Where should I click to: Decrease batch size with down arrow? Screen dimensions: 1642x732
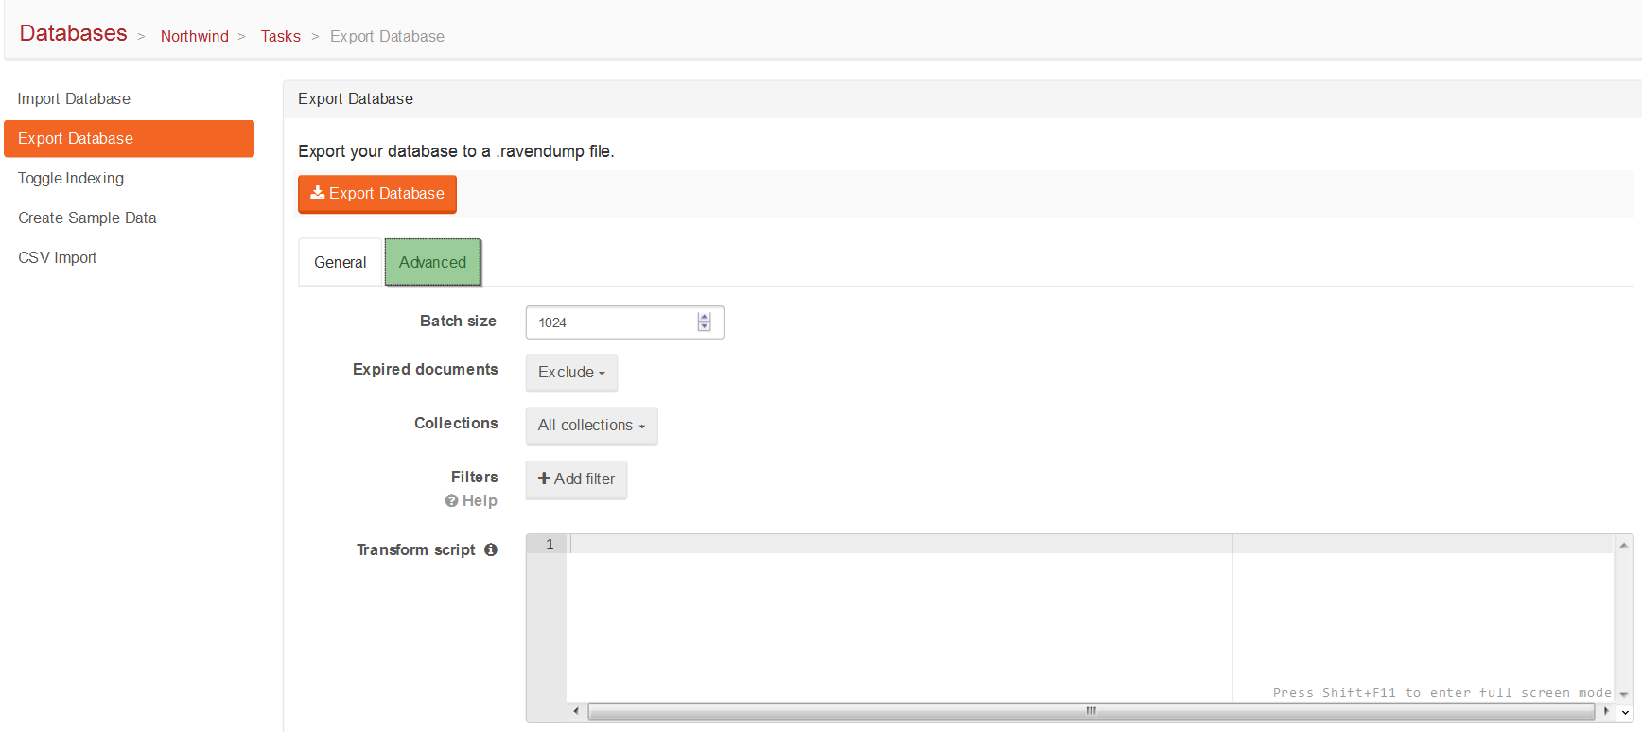point(704,327)
